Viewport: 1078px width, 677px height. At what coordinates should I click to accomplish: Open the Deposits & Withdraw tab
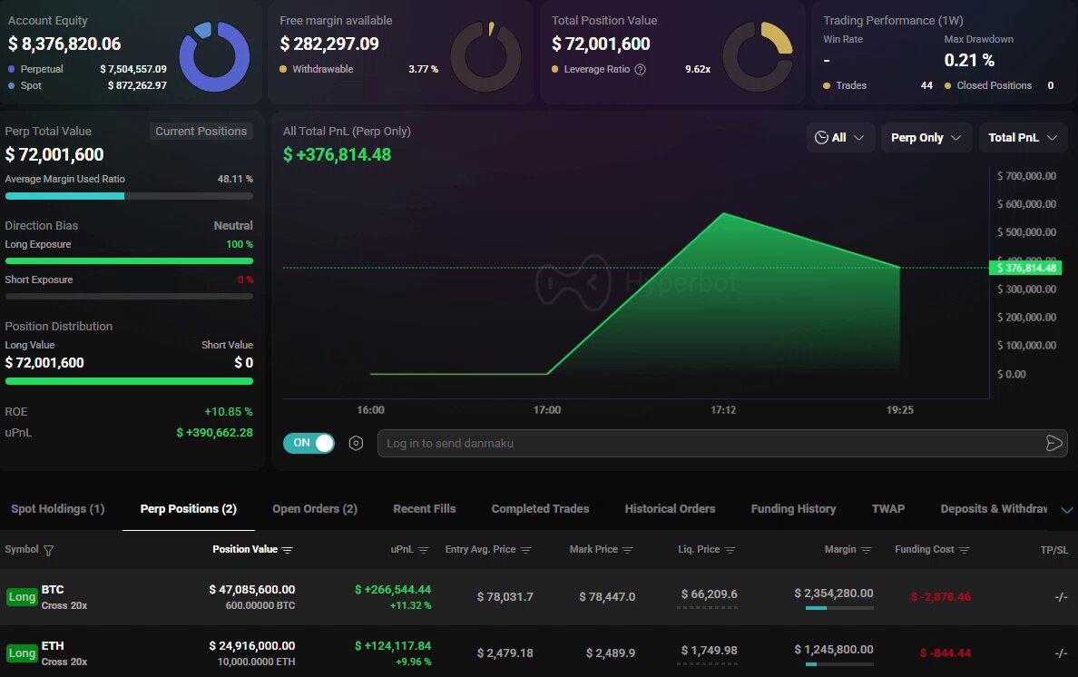pos(995,508)
